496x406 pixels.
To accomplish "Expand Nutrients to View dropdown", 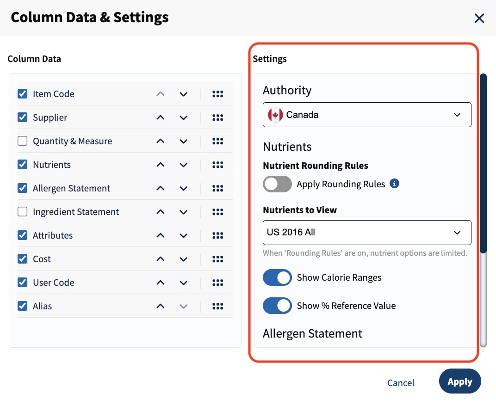I will click(367, 233).
